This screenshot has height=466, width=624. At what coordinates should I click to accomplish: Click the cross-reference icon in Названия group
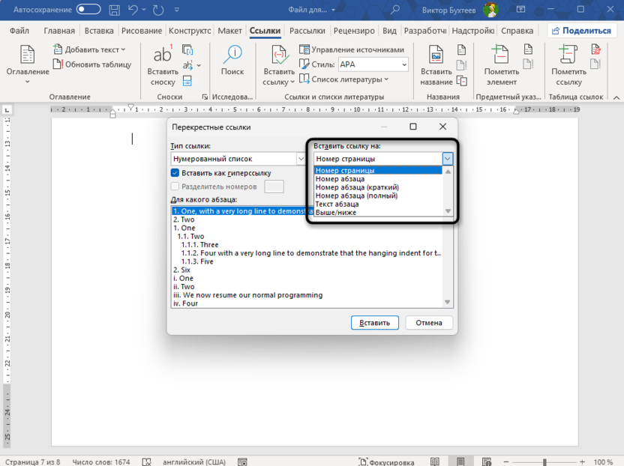tap(462, 81)
